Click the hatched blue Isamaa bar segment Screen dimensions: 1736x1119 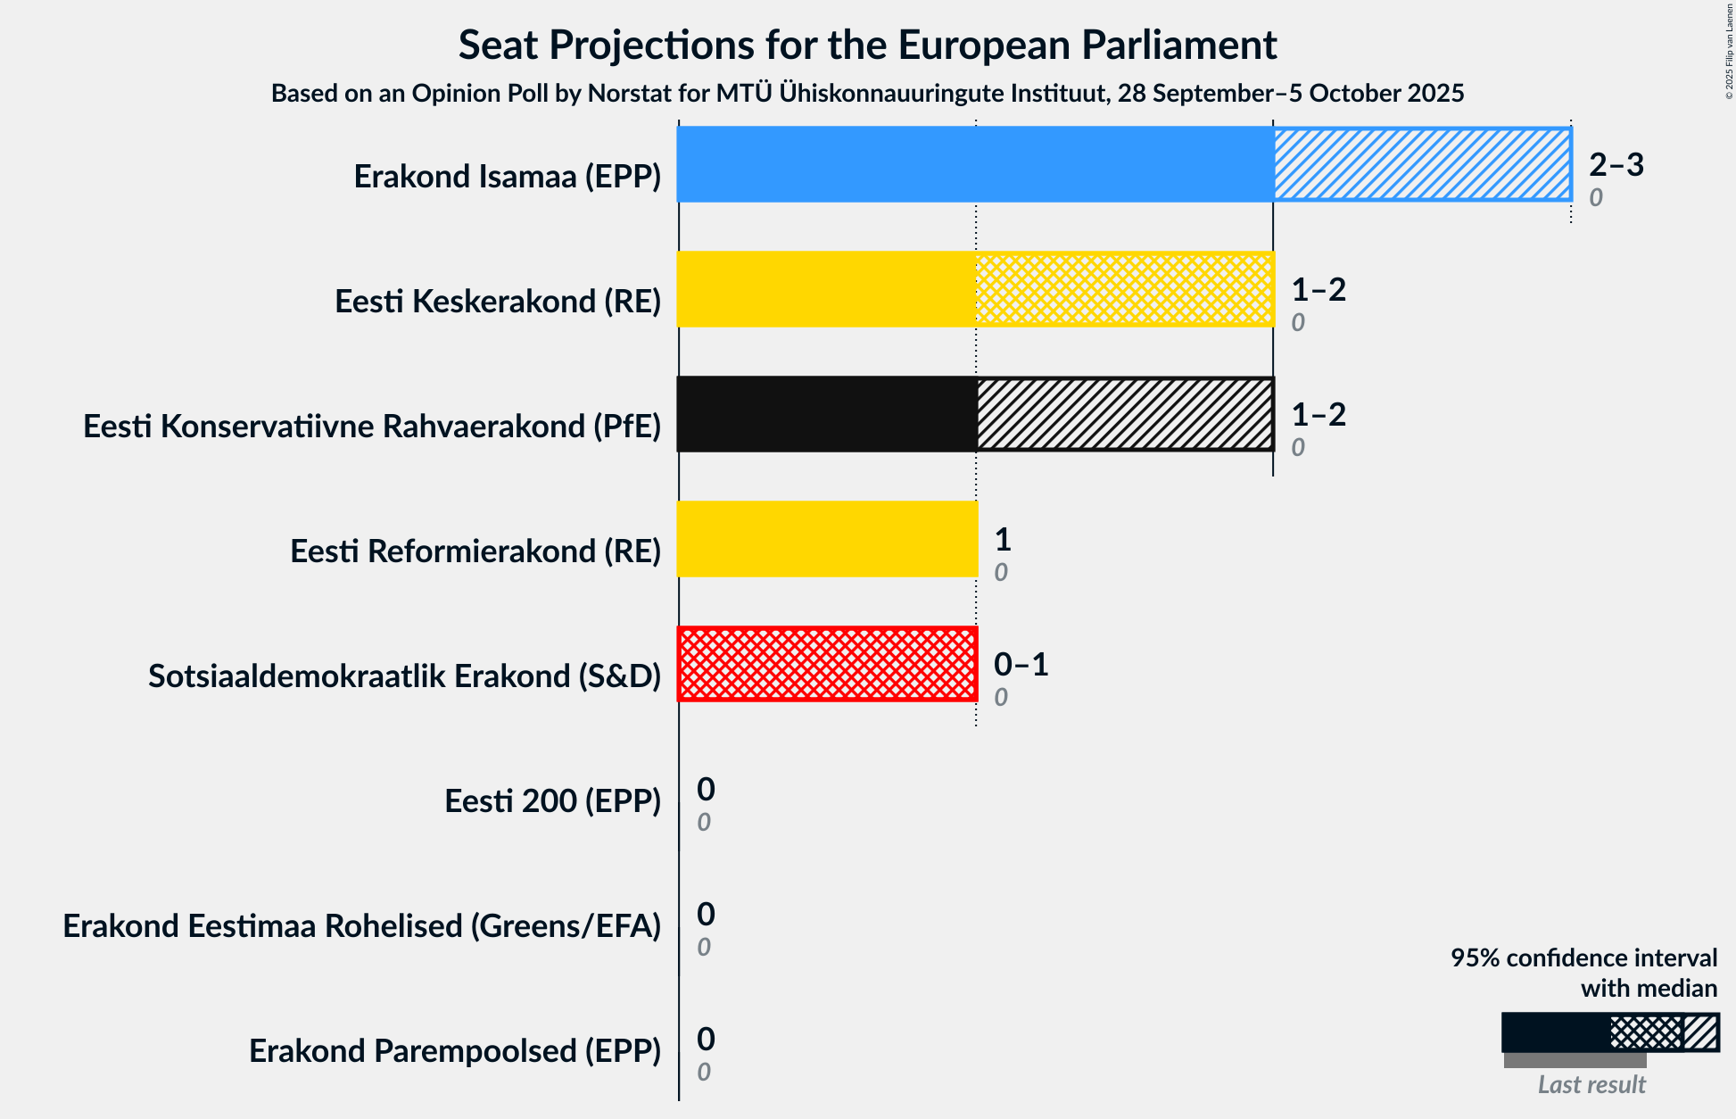point(1422,164)
